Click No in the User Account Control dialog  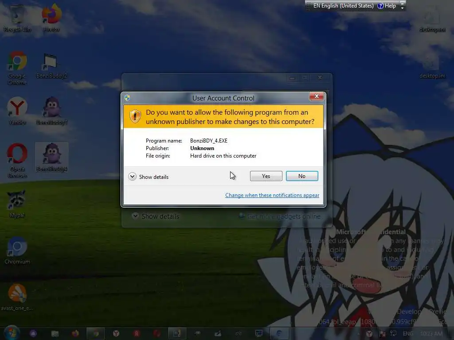(x=301, y=176)
